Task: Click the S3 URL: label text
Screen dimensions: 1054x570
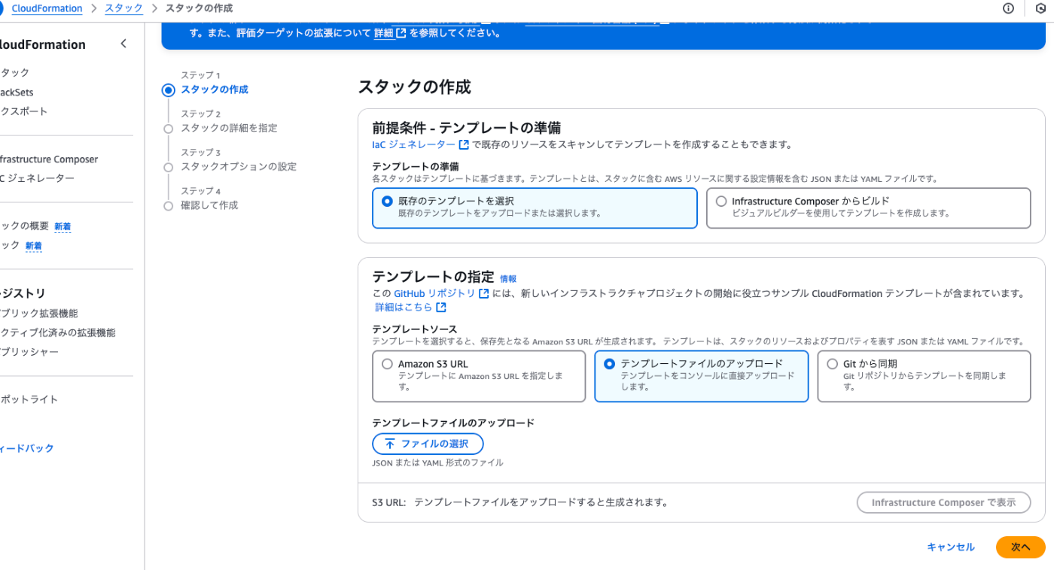Action: pyautogui.click(x=389, y=502)
